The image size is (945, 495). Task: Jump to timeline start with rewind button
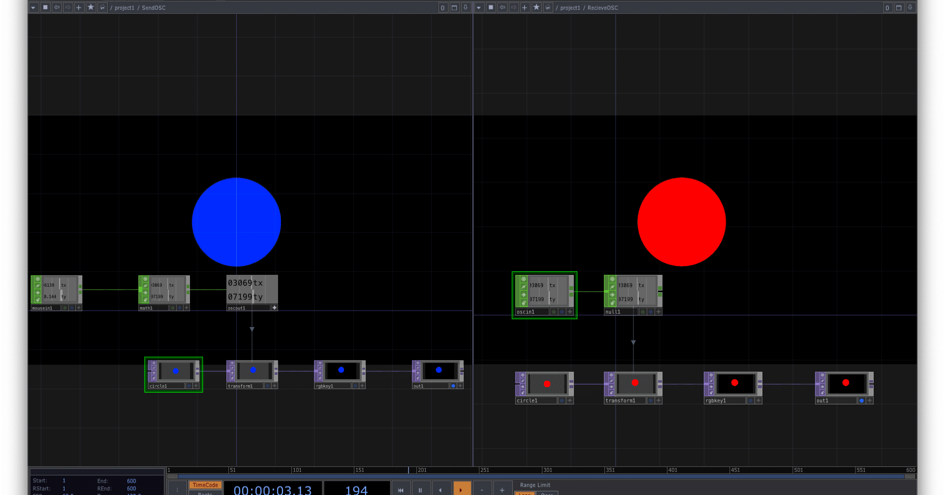click(401, 490)
